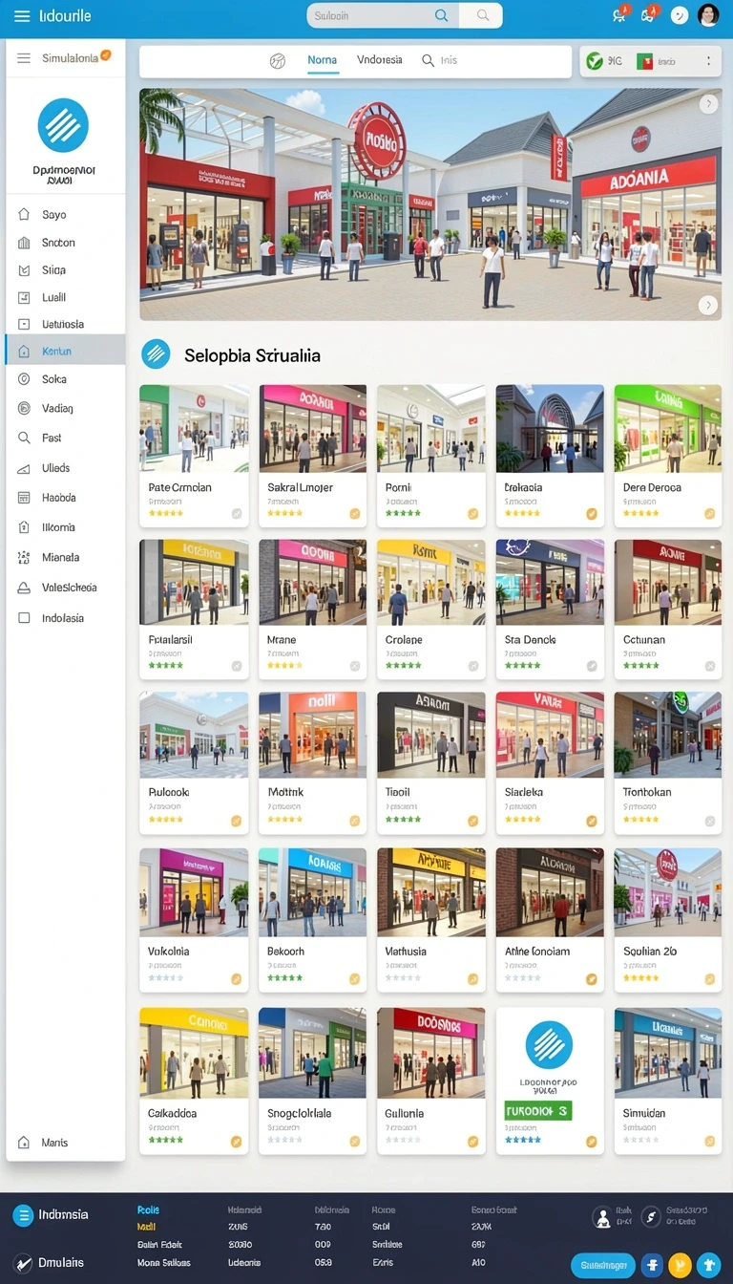Click the Uetuiosia sidebar icon
Viewport: 733px width, 1284px height.
(24, 324)
